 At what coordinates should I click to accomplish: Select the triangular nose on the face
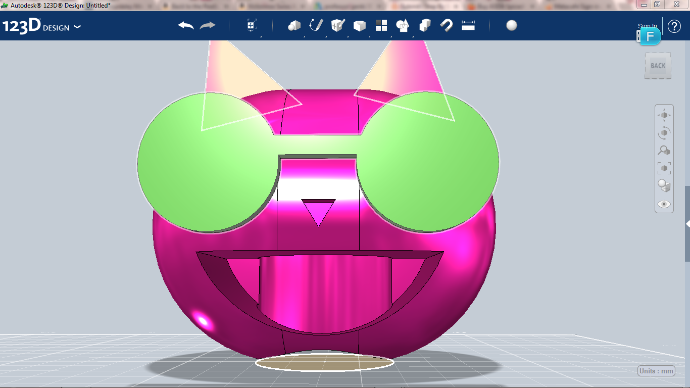click(318, 212)
